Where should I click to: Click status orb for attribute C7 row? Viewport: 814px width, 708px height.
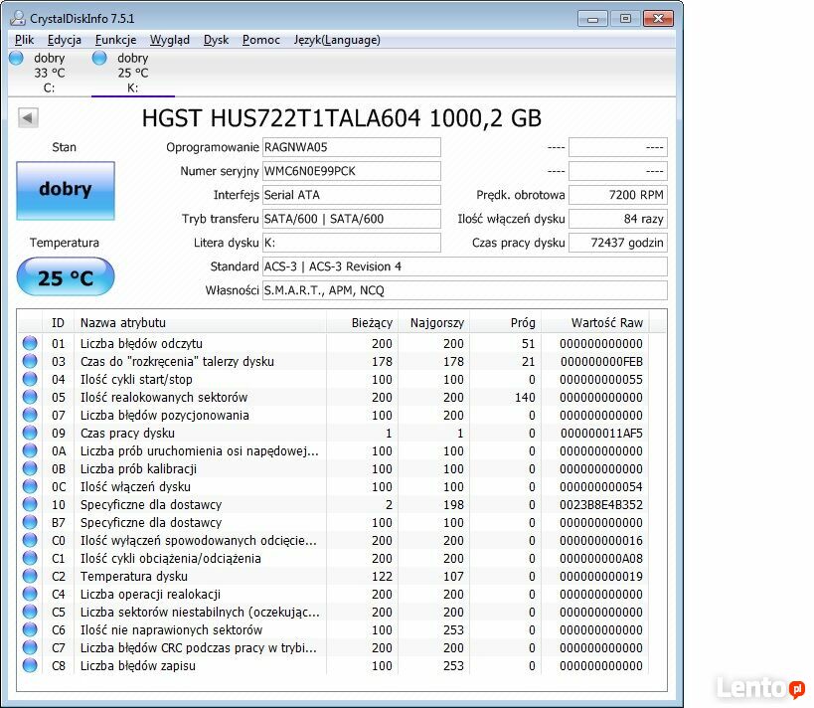(30, 647)
